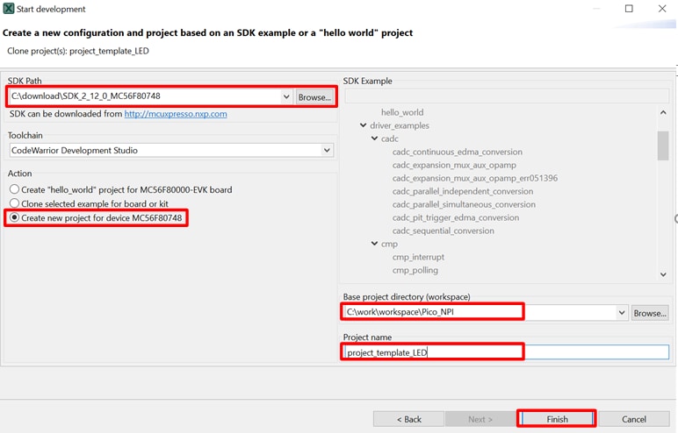Select cadc_sequential_conversion example
This screenshot has height=433, width=678.
pyautogui.click(x=443, y=231)
